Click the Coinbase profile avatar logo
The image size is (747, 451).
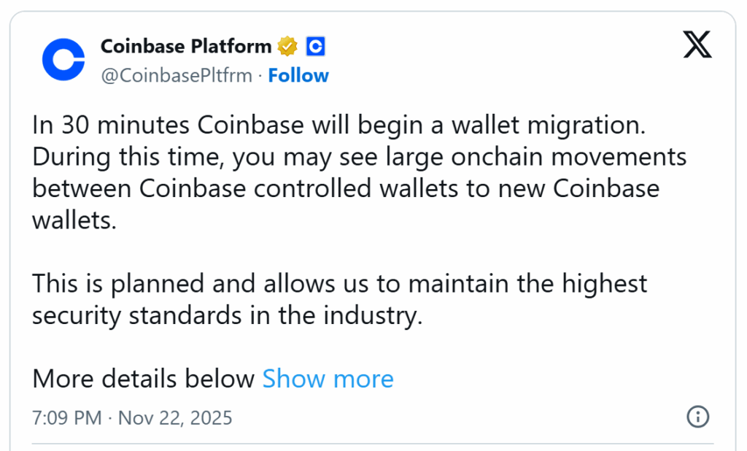click(x=63, y=60)
